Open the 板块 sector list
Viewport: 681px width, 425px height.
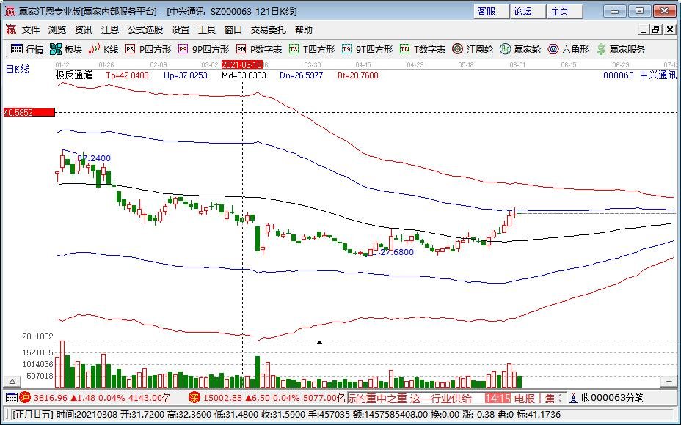coord(66,49)
